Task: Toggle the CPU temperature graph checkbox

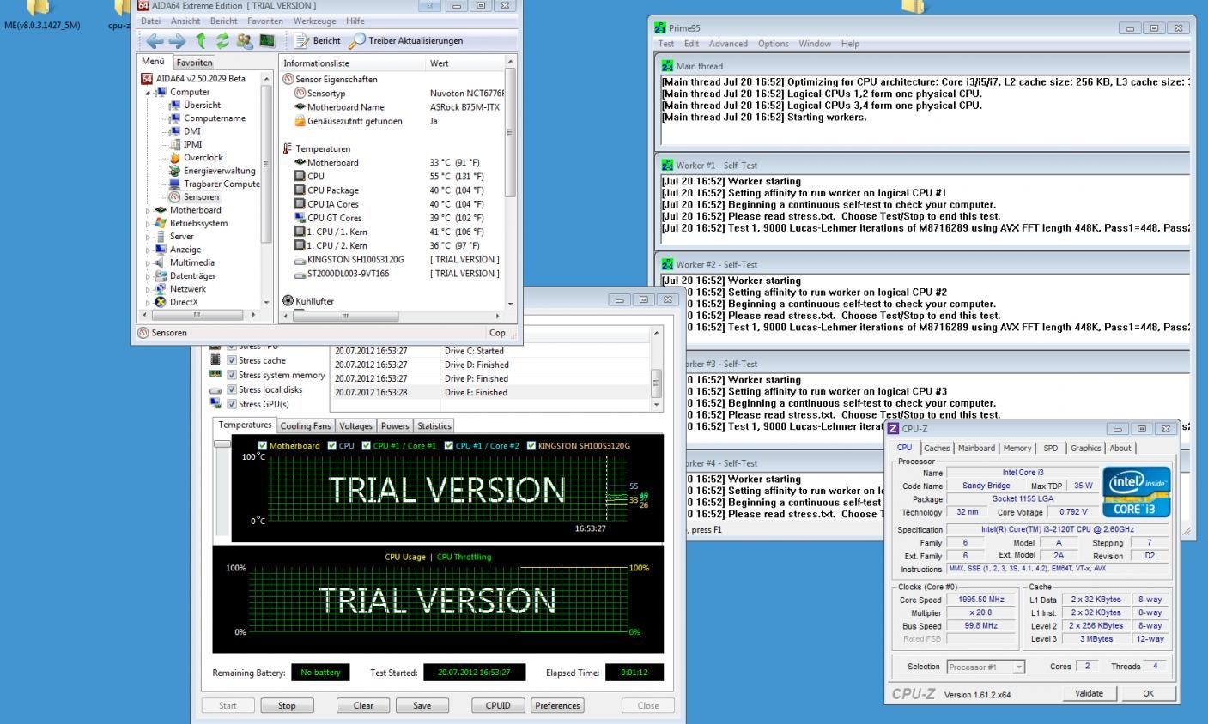Action: pyautogui.click(x=331, y=446)
